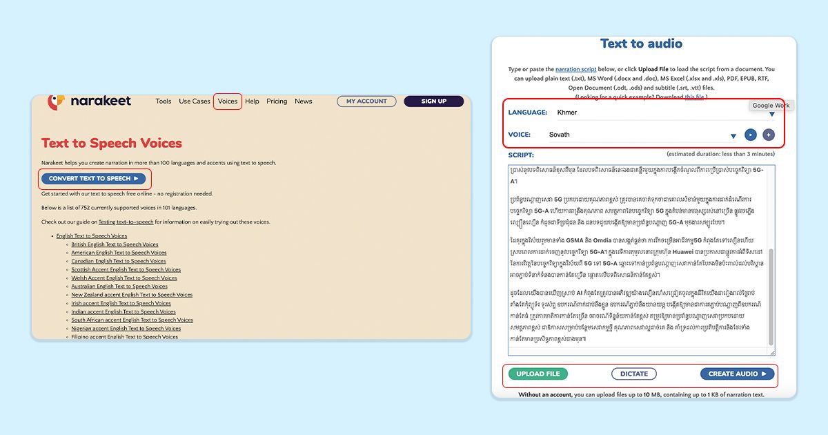Image resolution: width=828 pixels, height=435 pixels.
Task: Open the narration script link
Action: pos(576,70)
